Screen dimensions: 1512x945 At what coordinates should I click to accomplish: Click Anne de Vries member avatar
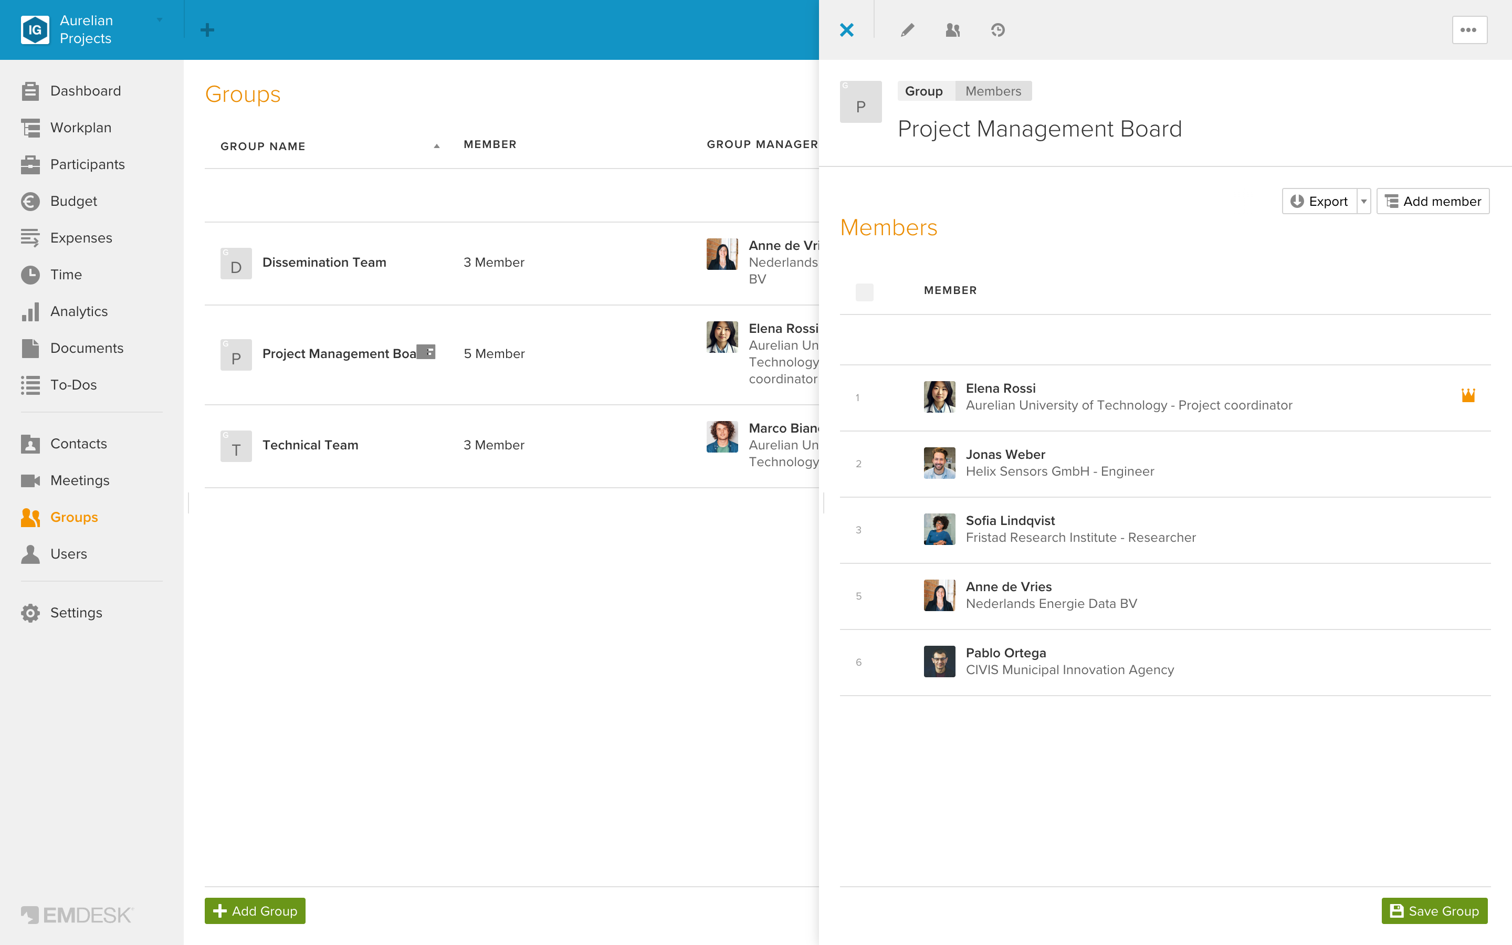coord(939,596)
